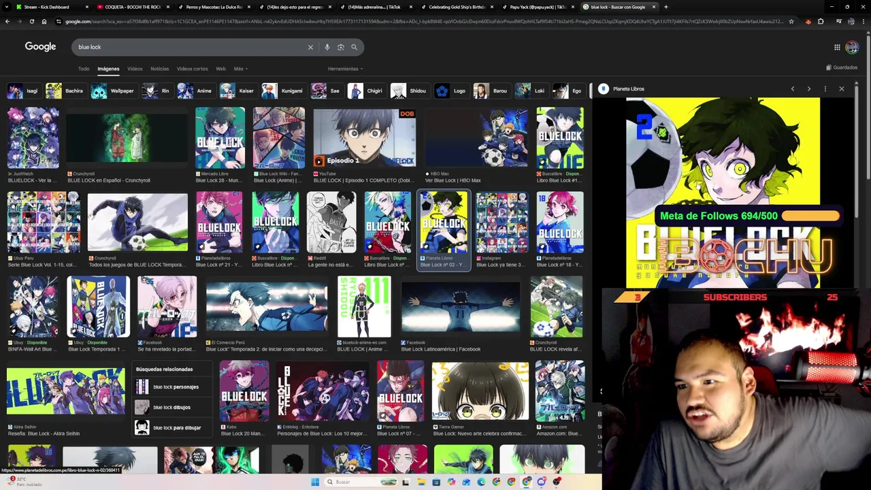Filter images by the Wallpaper chip
871x490 pixels.
tap(114, 91)
